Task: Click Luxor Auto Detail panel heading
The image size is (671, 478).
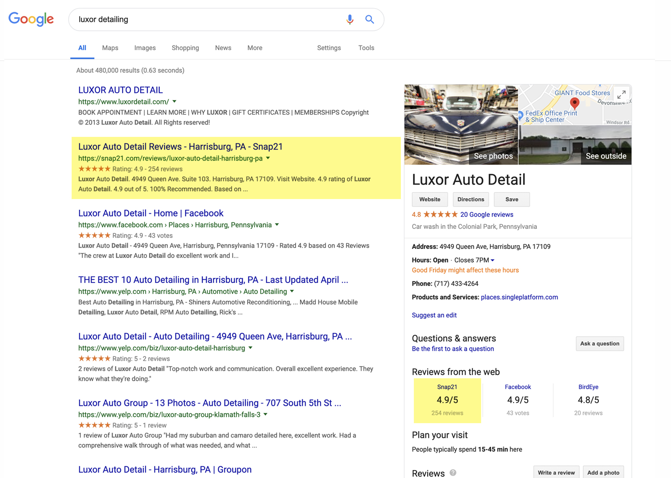Action: (x=469, y=180)
